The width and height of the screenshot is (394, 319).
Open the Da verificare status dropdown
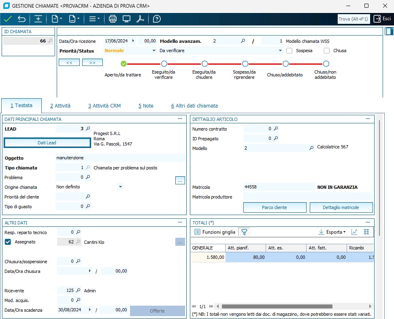(280, 51)
